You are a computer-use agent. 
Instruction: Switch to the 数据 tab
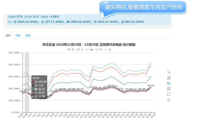[28, 35]
